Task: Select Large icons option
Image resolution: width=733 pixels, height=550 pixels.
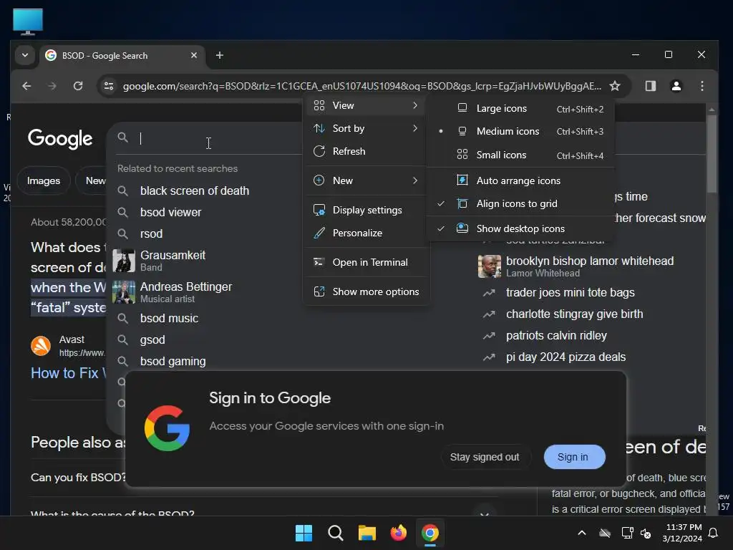Action: (x=521, y=109)
